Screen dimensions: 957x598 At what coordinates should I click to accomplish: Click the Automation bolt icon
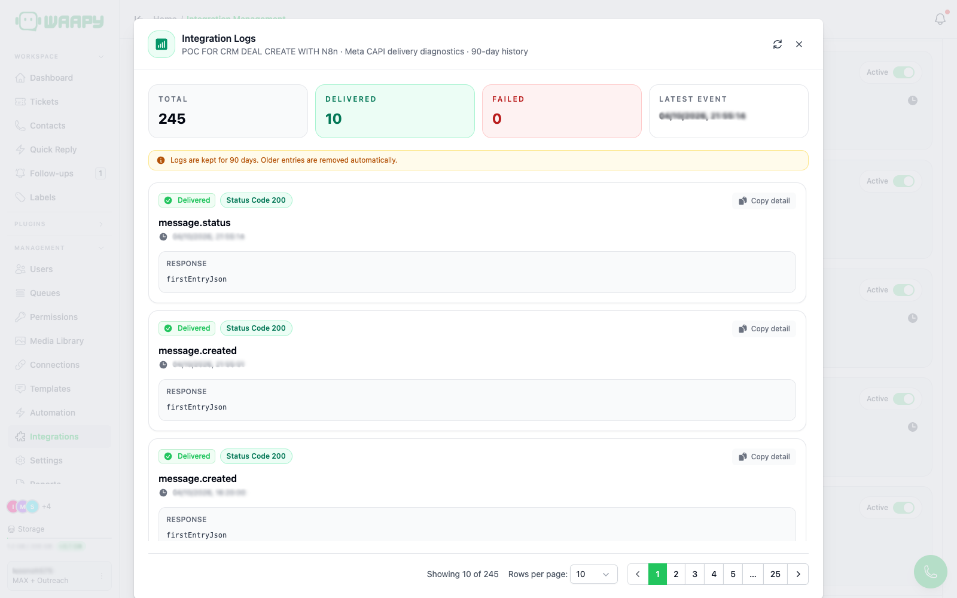point(20,413)
